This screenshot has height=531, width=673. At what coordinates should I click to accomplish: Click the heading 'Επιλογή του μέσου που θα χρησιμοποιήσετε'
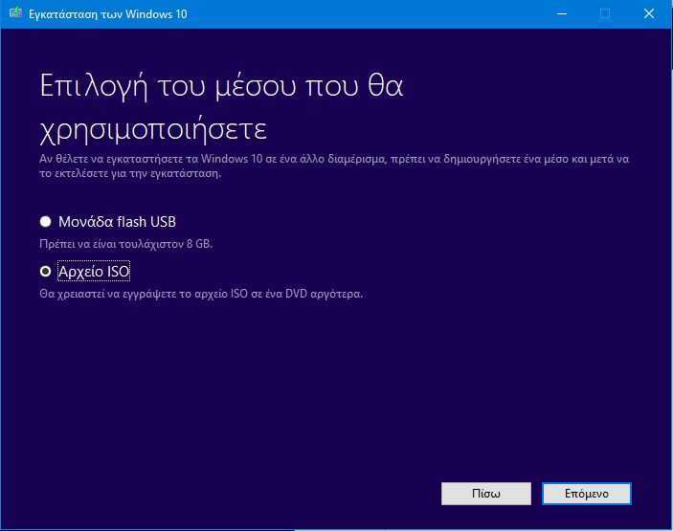pyautogui.click(x=221, y=107)
